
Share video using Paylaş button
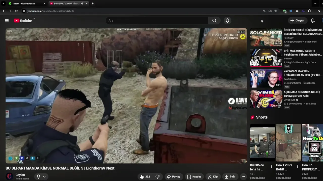pos(173,177)
